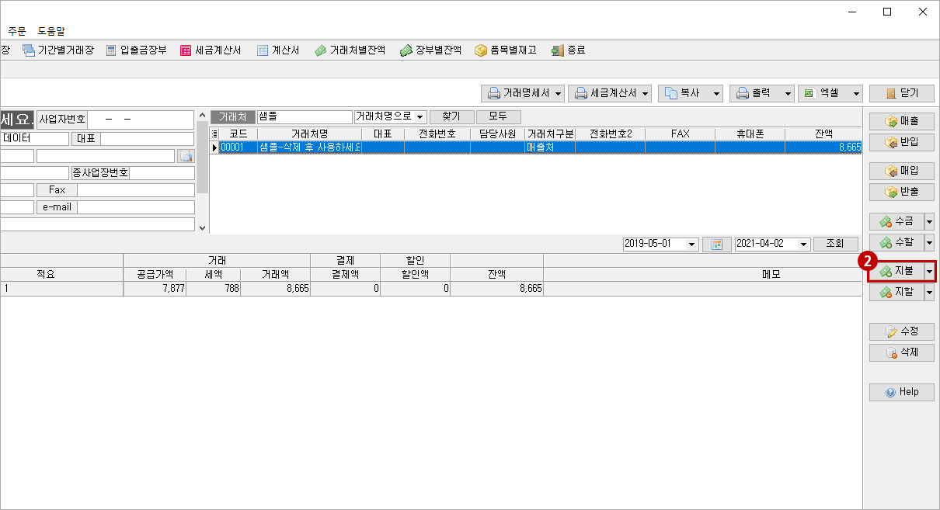The image size is (940, 510).
Task: Expand the 거래명세서 dropdown arrow
Action: (559, 93)
